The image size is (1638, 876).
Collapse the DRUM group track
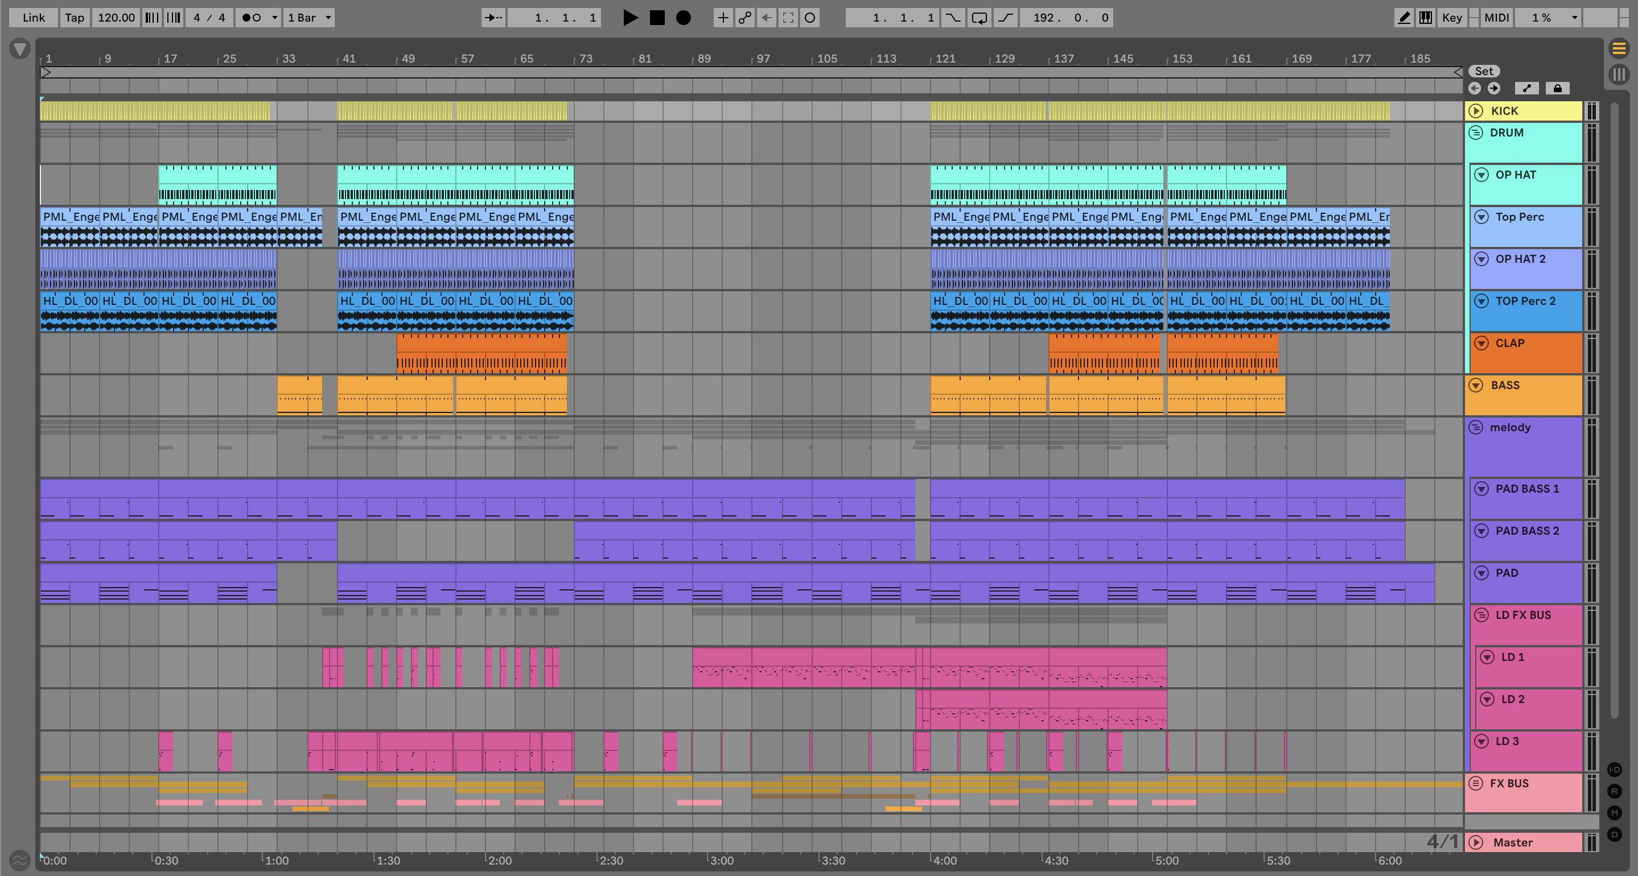click(1476, 133)
